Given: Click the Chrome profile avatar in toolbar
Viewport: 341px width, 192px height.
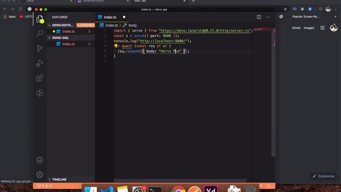Looking at the screenshot, I should coord(328,9).
